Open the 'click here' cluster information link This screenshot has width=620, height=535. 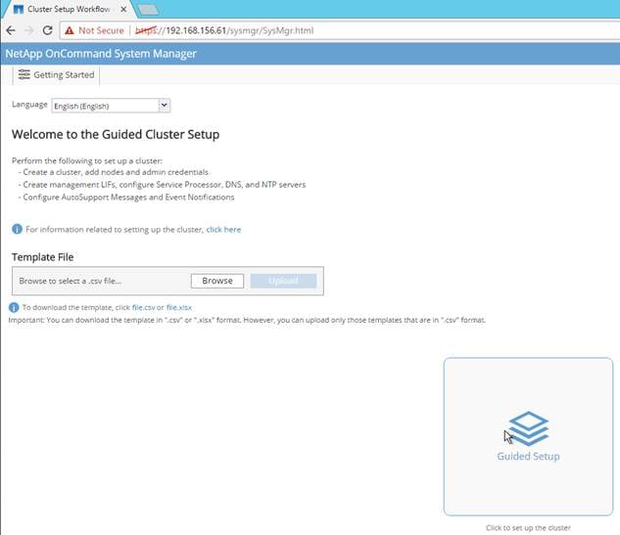click(223, 230)
